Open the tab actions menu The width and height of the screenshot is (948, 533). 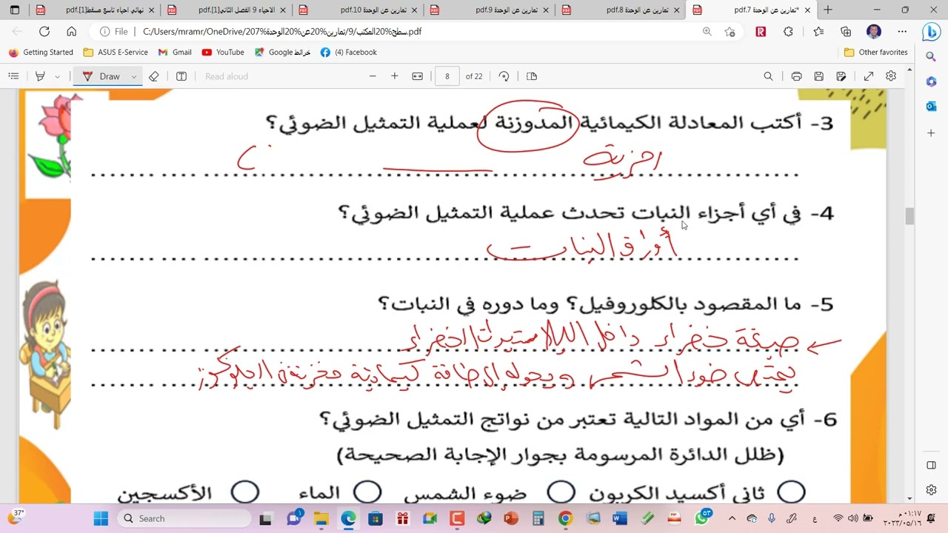[15, 10]
